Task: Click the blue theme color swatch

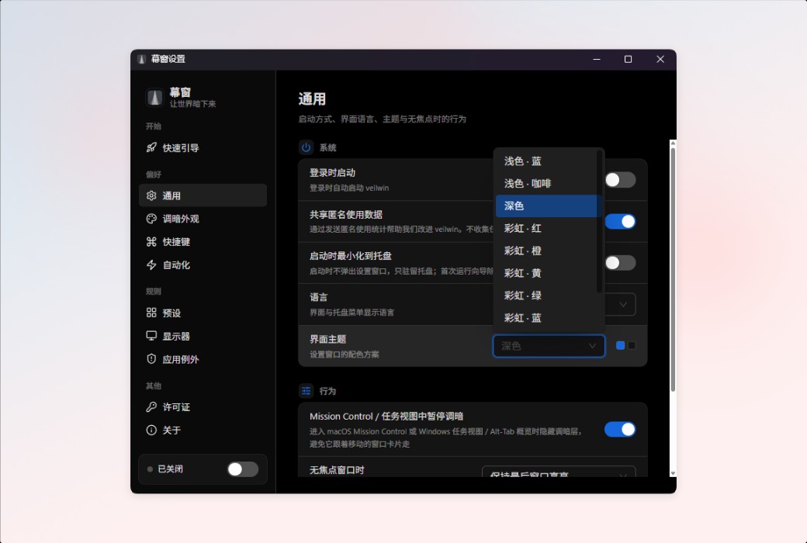Action: 620,345
